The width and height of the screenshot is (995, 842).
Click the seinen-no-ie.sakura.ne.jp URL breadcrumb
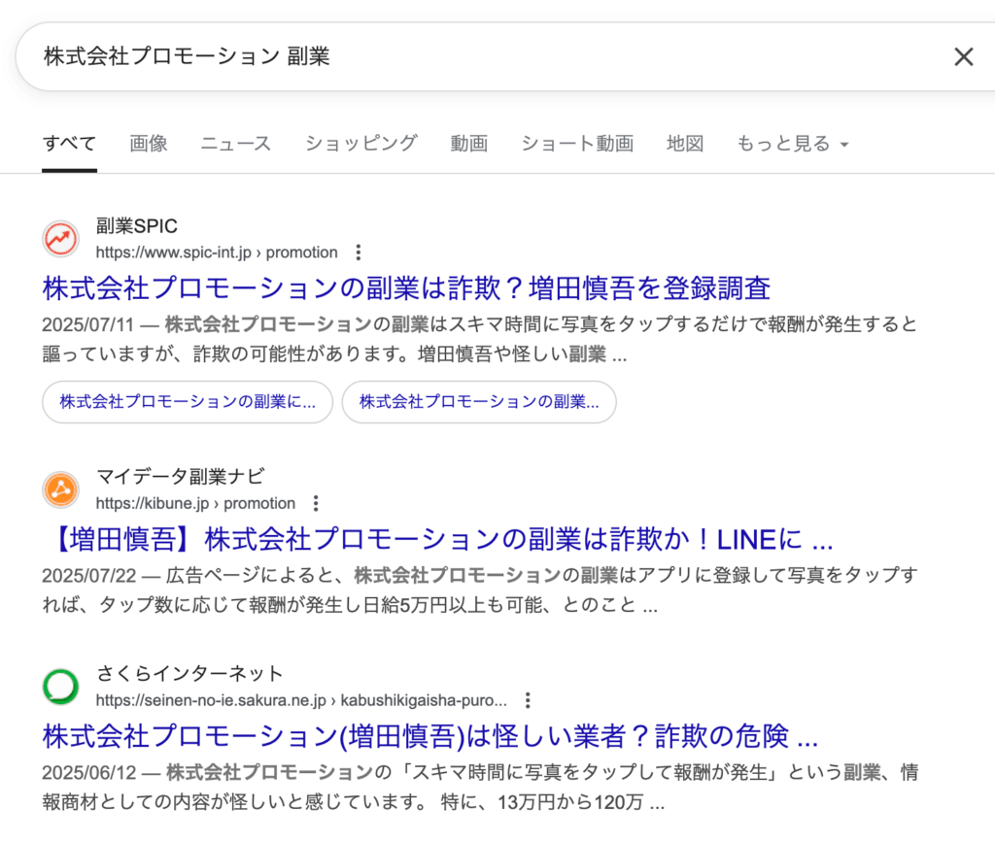pyautogui.click(x=301, y=700)
